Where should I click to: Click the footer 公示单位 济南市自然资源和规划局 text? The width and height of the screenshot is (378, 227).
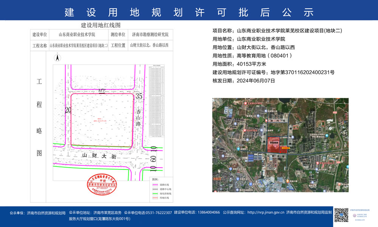(x=37, y=213)
